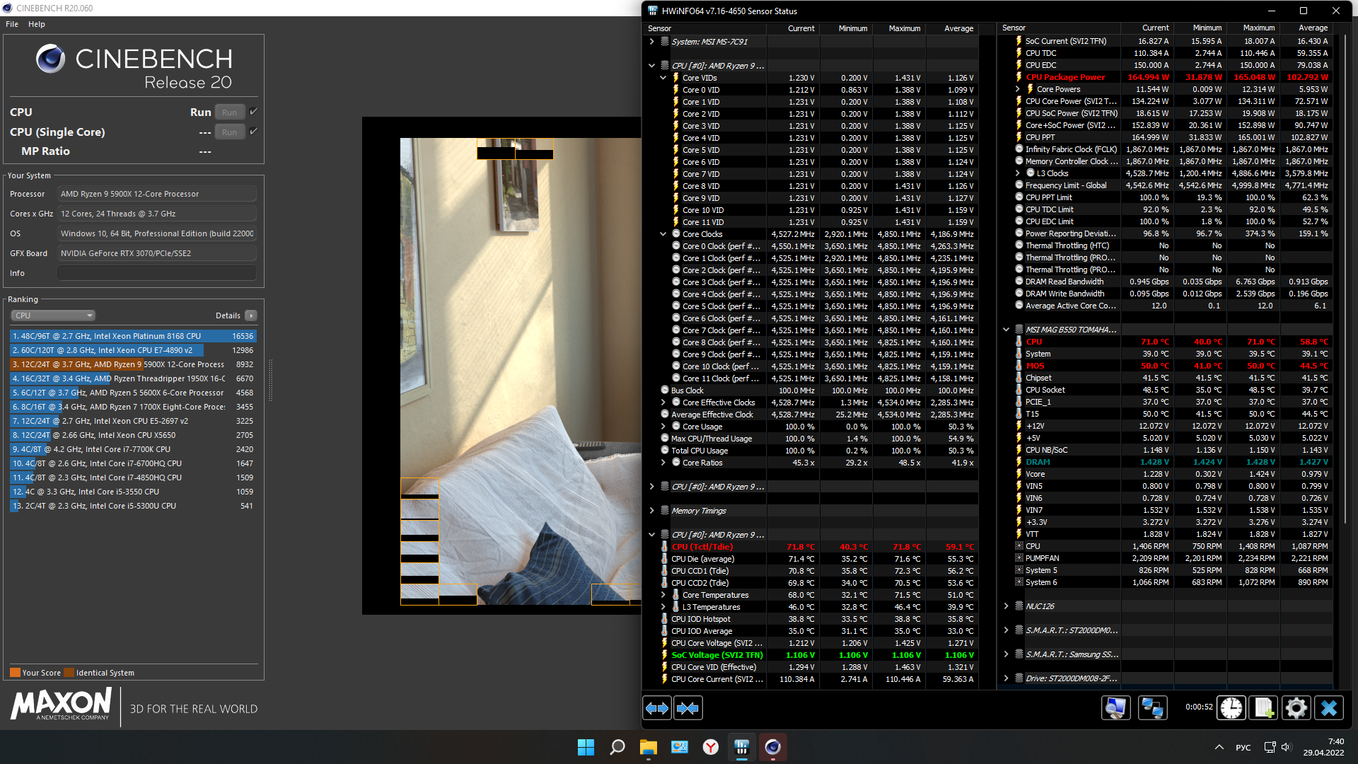Click the expand columns arrows button in HWiNFO

657,708
